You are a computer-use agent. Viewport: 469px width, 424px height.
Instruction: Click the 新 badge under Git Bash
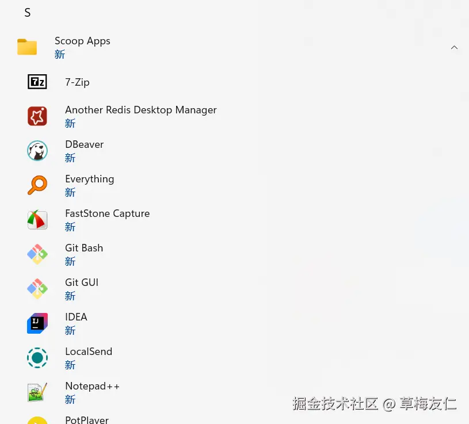(x=70, y=261)
